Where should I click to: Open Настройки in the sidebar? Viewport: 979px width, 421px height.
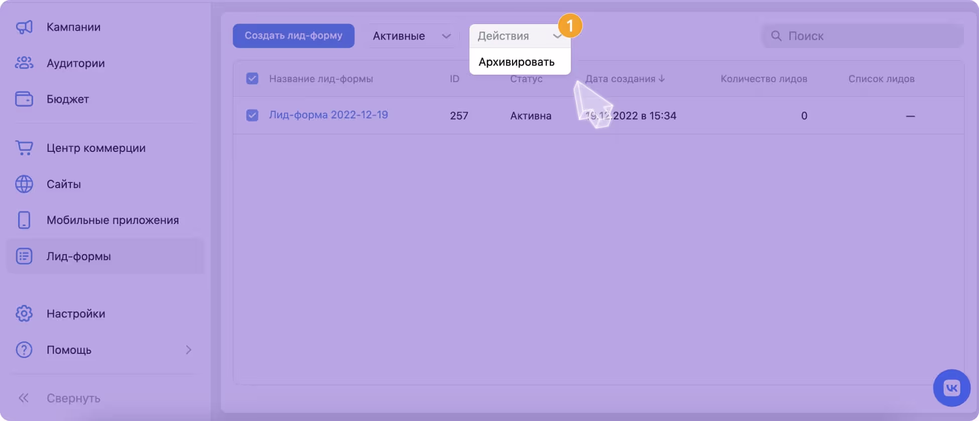(76, 314)
